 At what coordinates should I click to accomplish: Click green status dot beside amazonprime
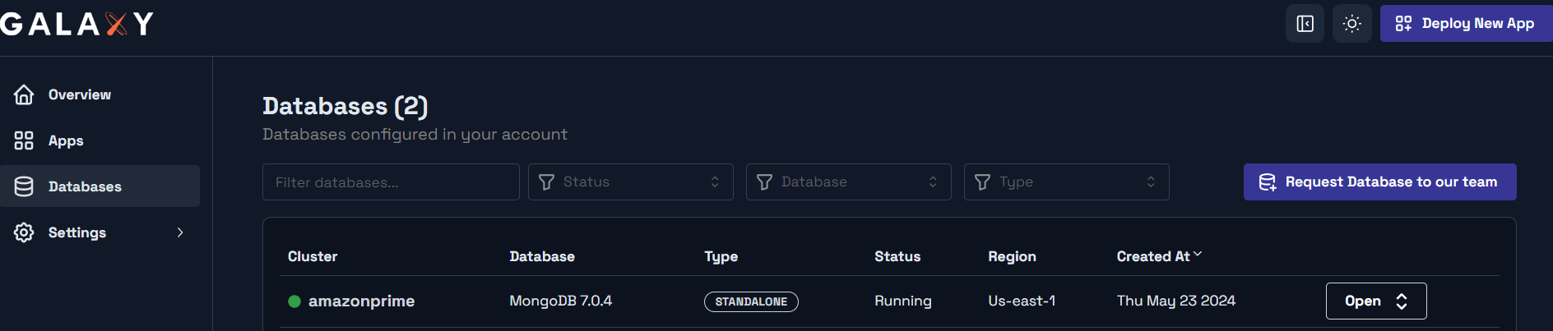tap(294, 301)
